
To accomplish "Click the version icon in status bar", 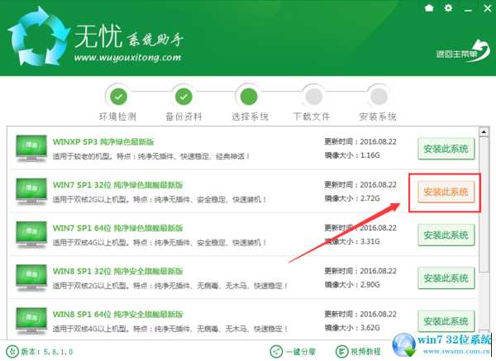I will point(12,352).
